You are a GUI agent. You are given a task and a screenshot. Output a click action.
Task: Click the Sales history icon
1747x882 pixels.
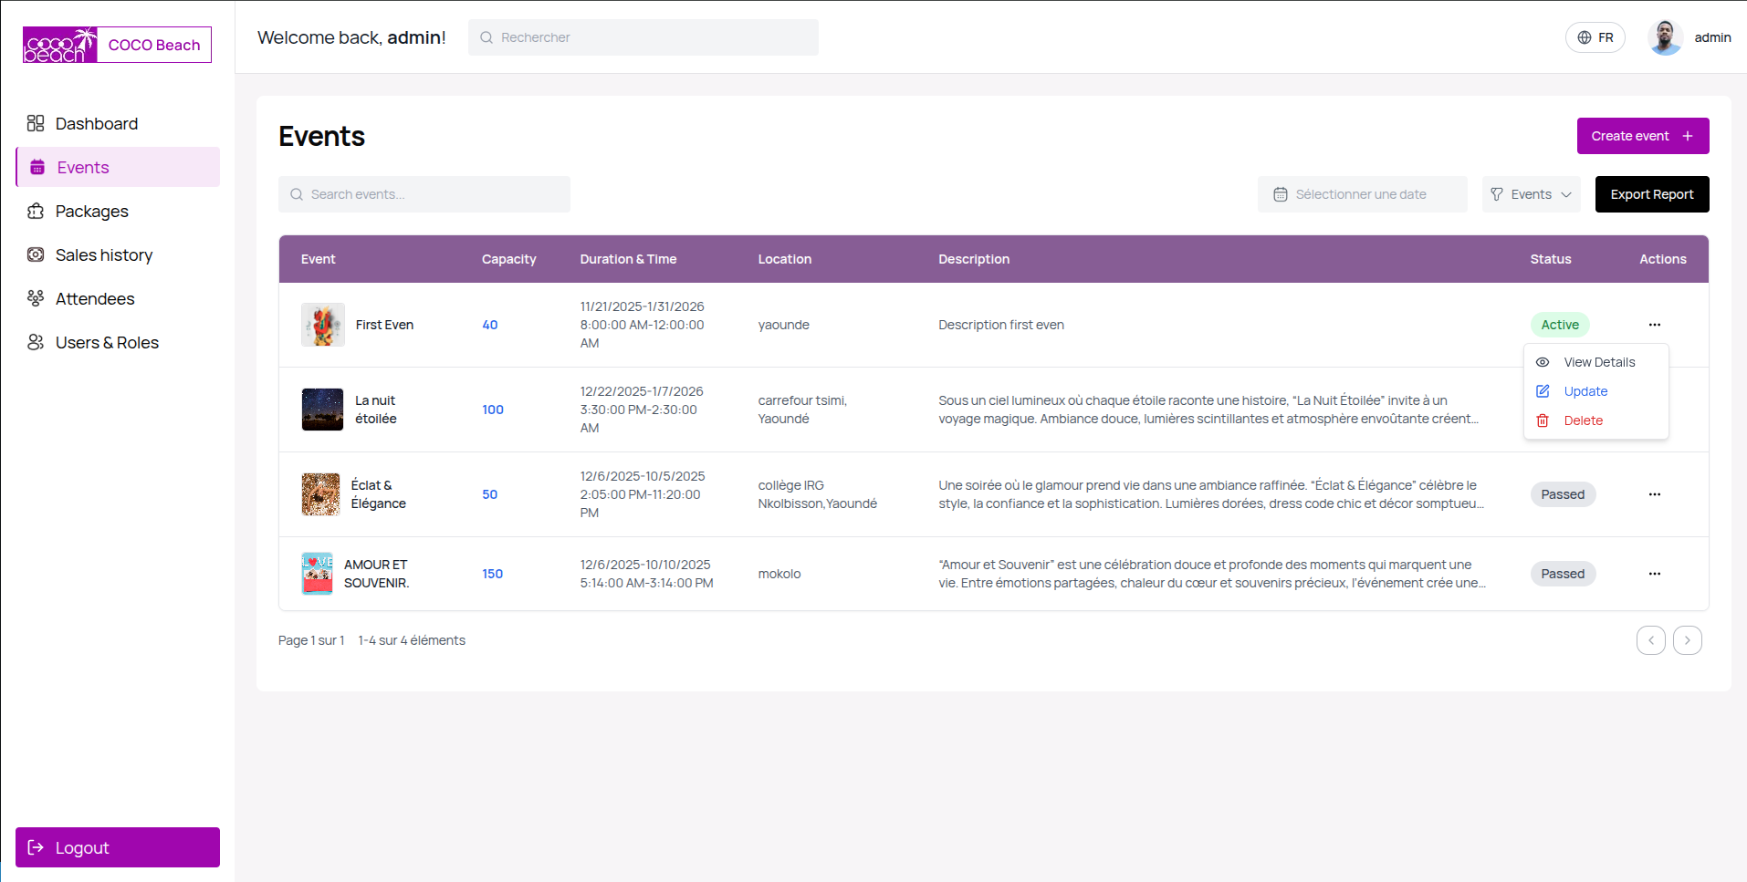36,254
